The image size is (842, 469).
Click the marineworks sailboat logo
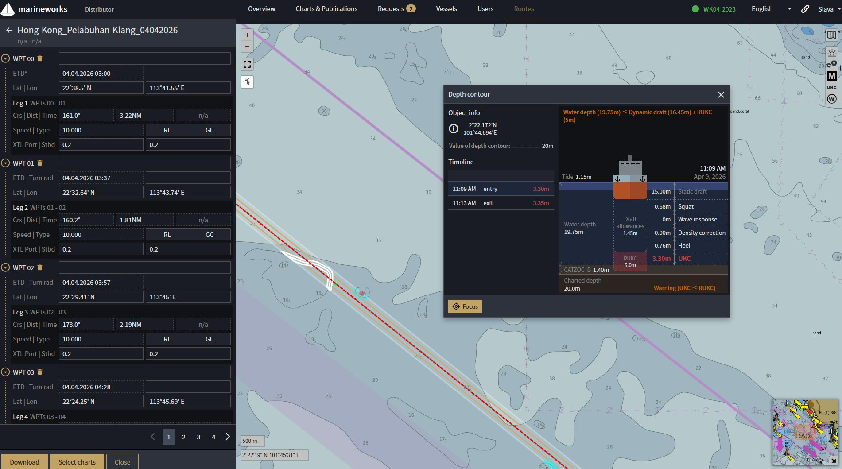click(8, 9)
